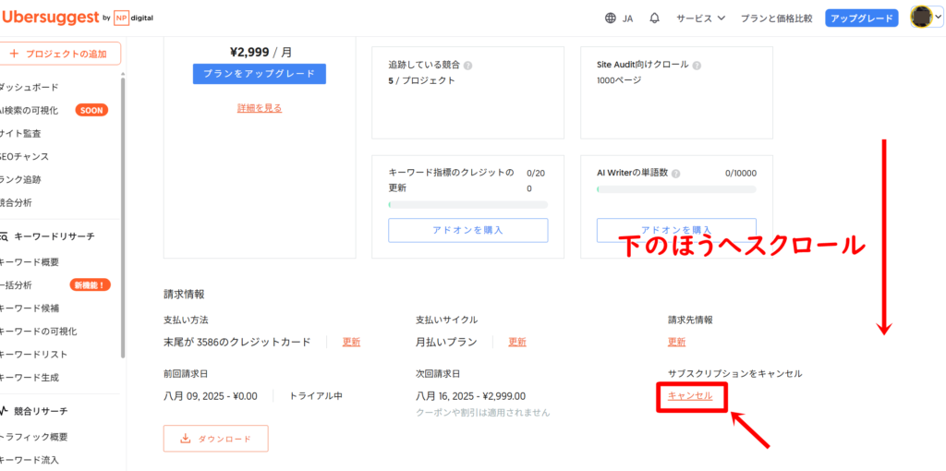Click help icon beside AI Writerの単語数

click(x=675, y=174)
